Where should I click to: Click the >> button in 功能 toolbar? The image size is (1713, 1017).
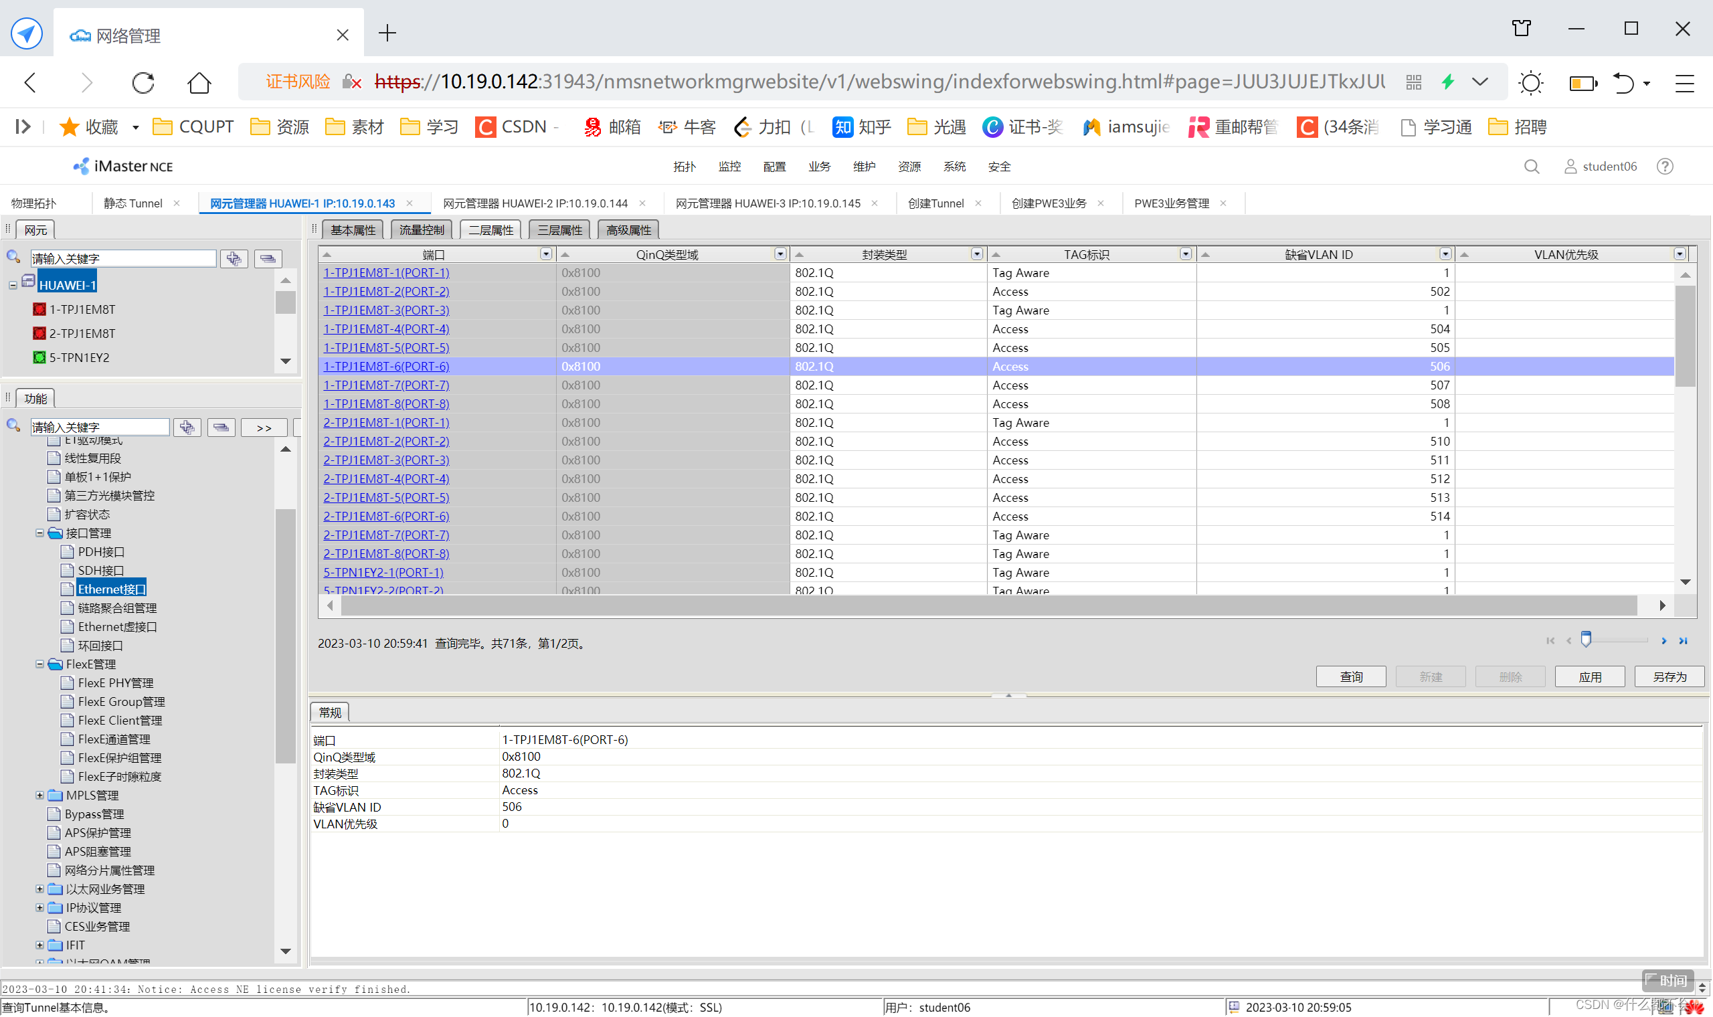pos(264,428)
